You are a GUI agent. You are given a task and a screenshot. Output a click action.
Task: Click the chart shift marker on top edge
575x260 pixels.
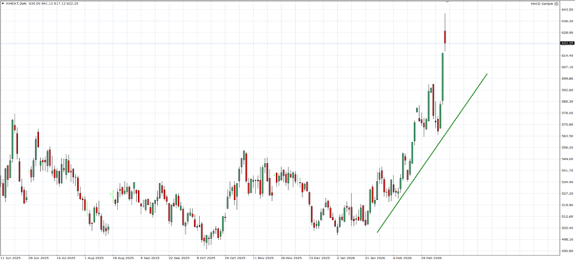pyautogui.click(x=447, y=1)
